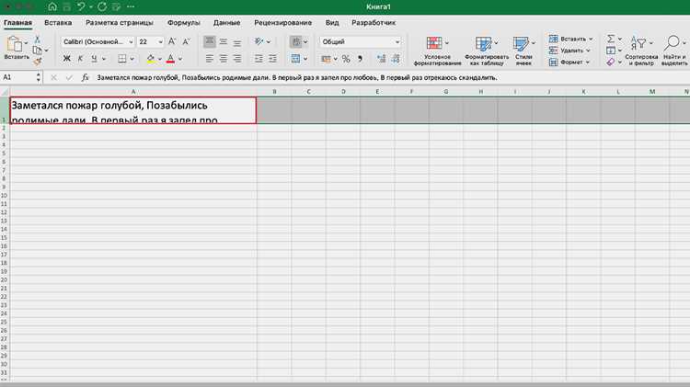The width and height of the screenshot is (690, 387).
Task: Undo the last action
Action: click(x=81, y=6)
